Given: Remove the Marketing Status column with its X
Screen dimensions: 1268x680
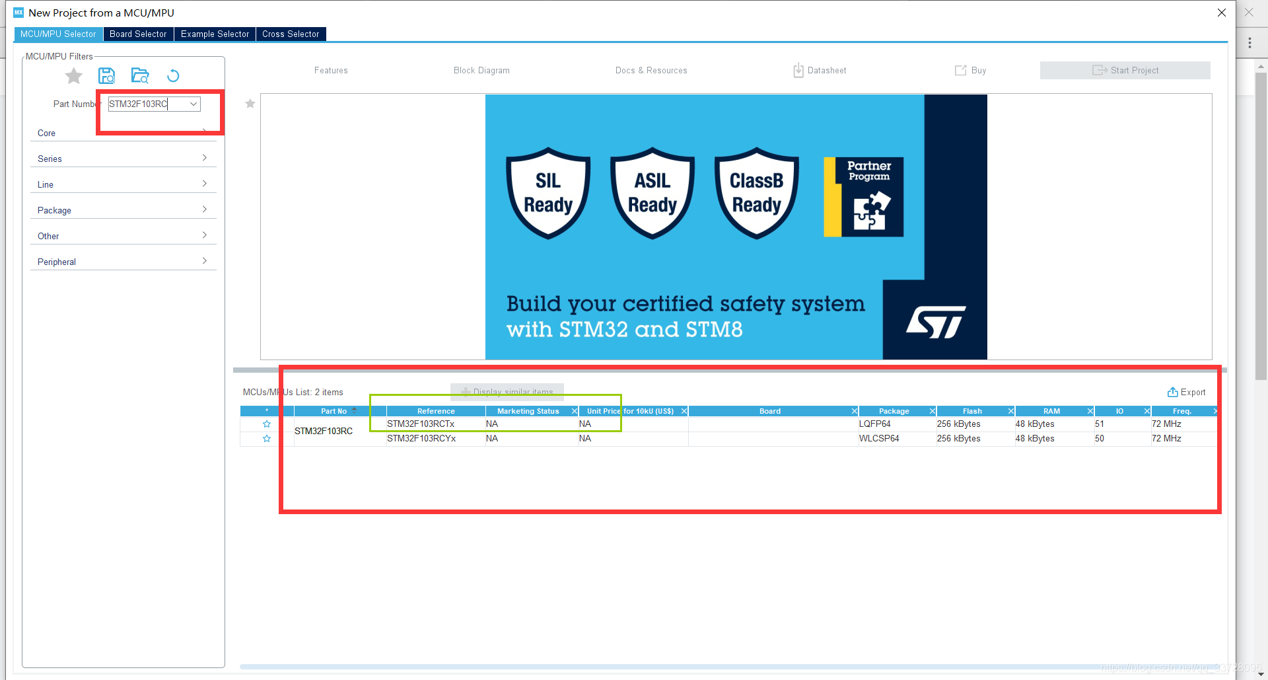Looking at the screenshot, I should (574, 411).
